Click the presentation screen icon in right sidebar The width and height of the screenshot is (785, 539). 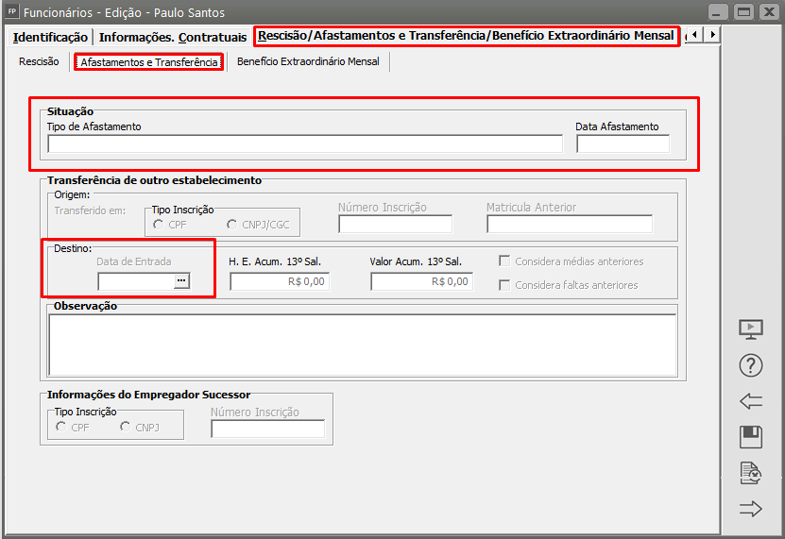pyautogui.click(x=750, y=329)
